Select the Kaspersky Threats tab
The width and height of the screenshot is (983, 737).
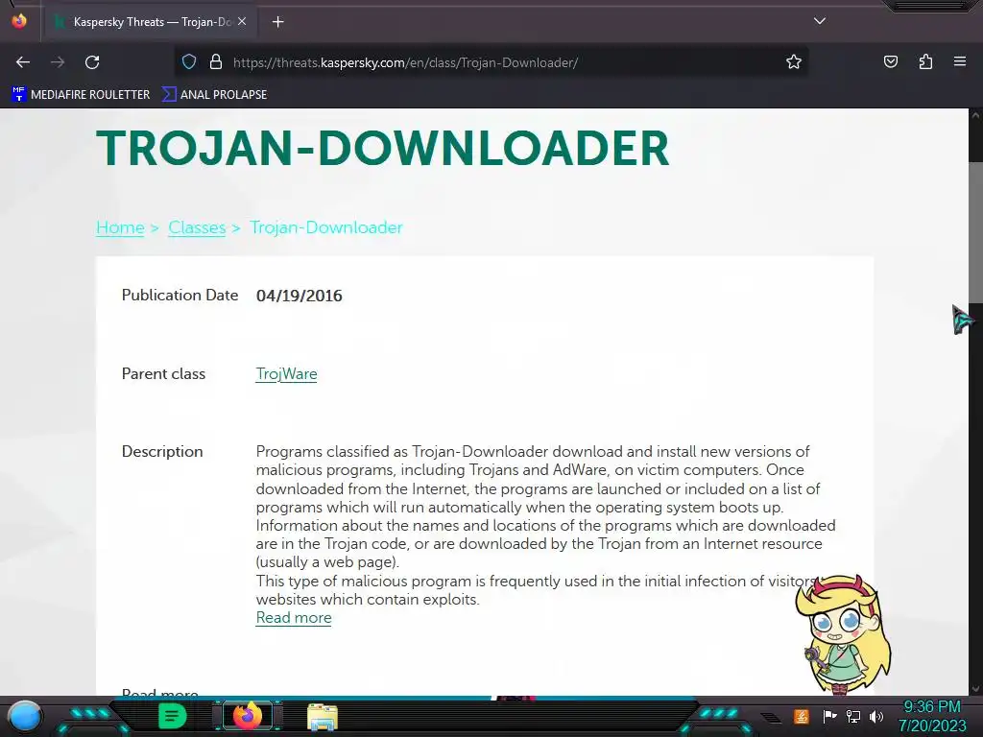coord(151,22)
